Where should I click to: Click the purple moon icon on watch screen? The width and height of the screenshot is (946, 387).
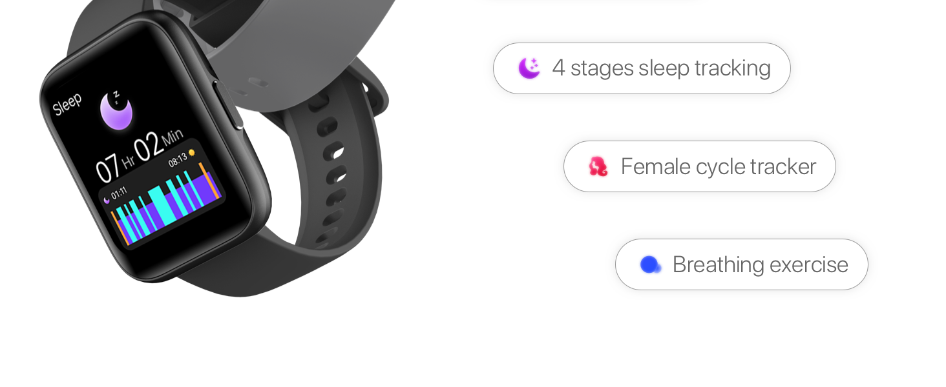click(116, 110)
